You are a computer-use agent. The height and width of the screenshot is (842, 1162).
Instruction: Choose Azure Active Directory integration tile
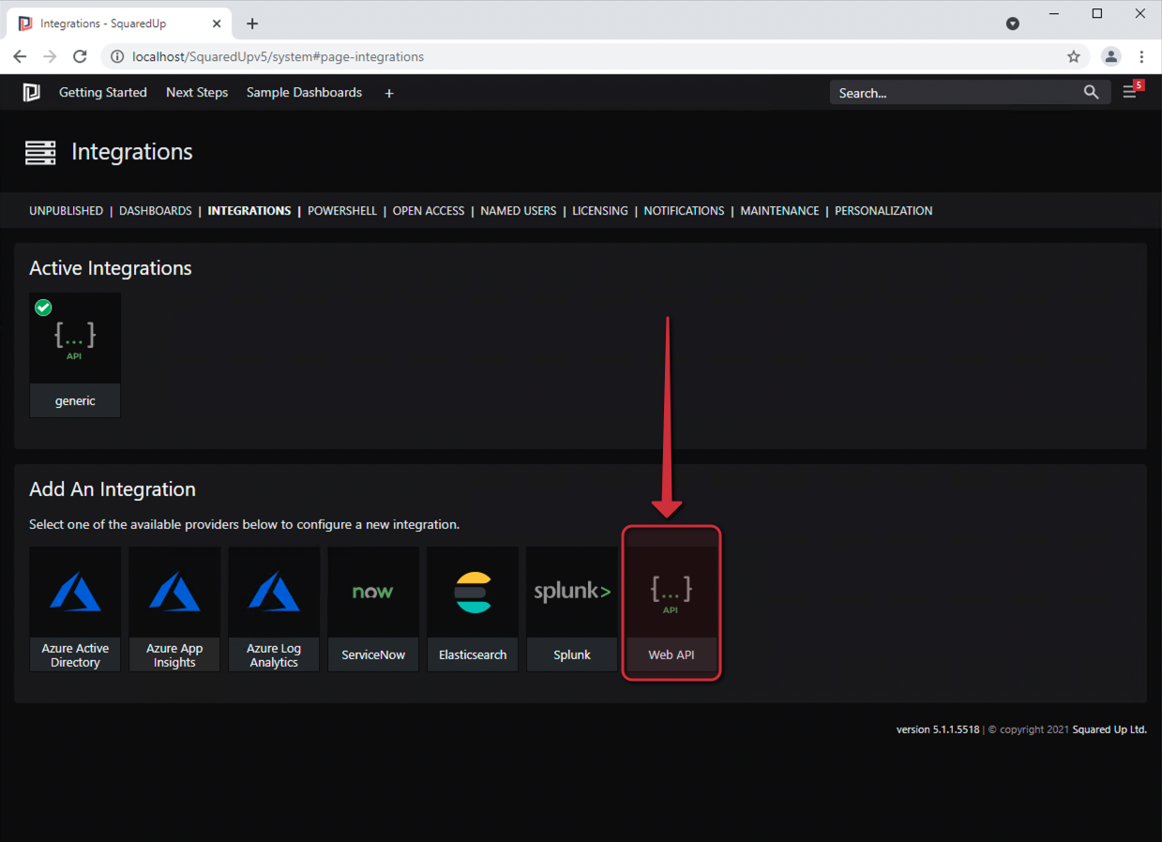tap(75, 609)
